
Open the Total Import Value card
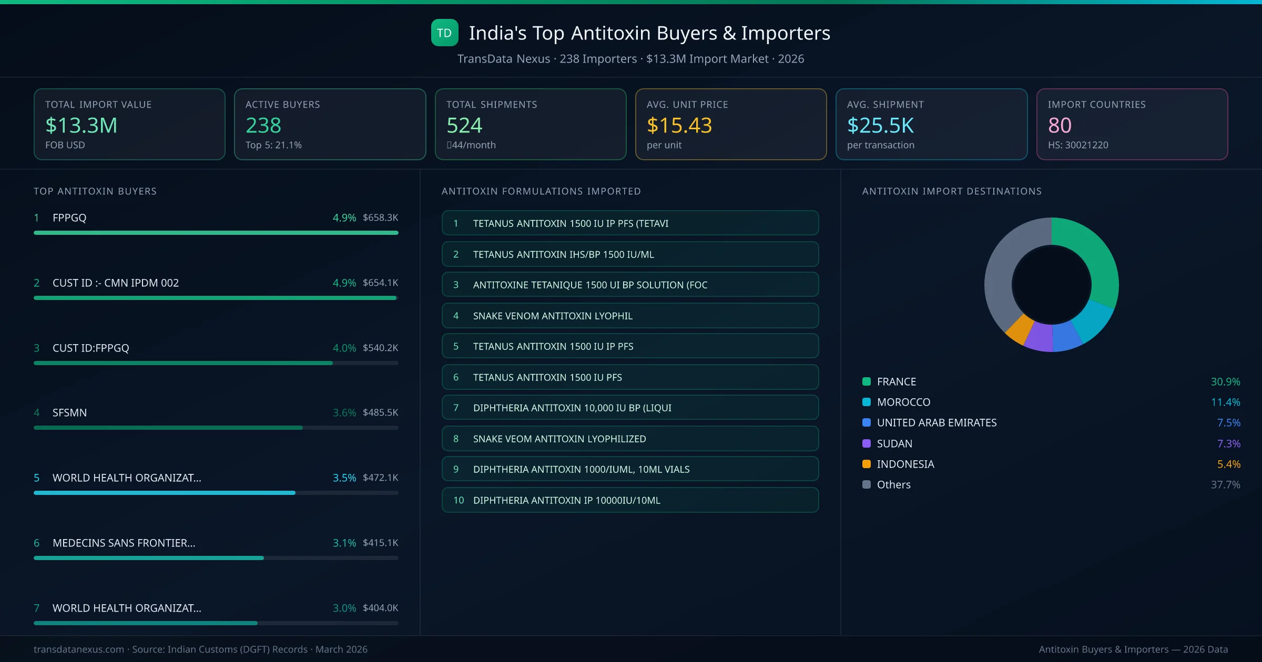(x=129, y=124)
